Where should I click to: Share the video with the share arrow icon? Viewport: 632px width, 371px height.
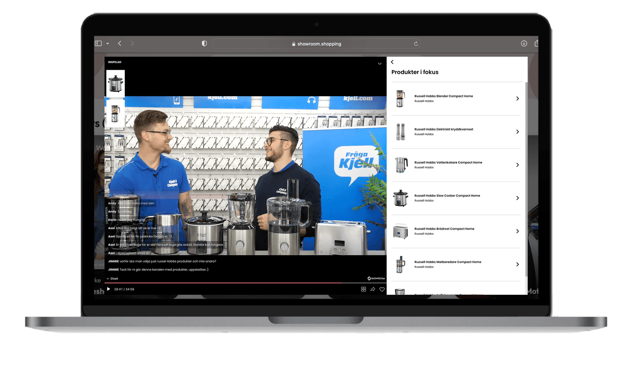click(373, 289)
